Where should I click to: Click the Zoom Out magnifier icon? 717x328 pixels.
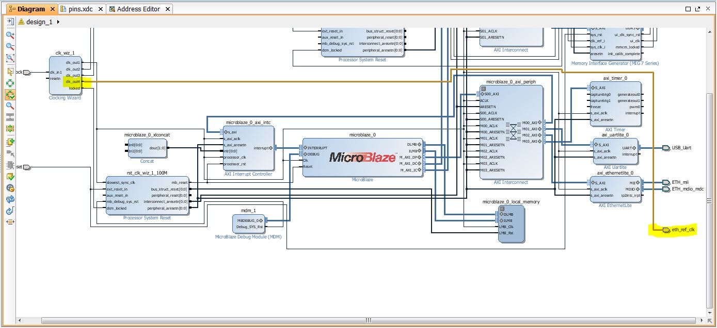(10, 47)
